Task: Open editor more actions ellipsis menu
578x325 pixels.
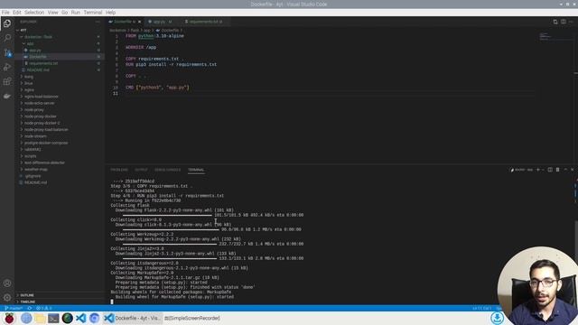Action: point(571,22)
